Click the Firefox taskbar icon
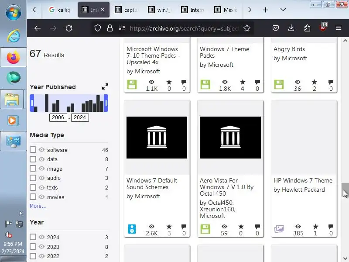Image resolution: width=349 pixels, height=262 pixels. point(14,57)
